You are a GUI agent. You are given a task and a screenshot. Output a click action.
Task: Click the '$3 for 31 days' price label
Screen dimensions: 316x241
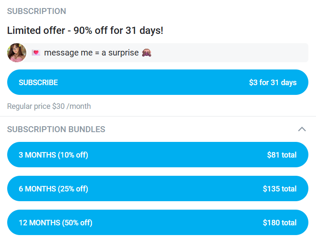(x=272, y=83)
